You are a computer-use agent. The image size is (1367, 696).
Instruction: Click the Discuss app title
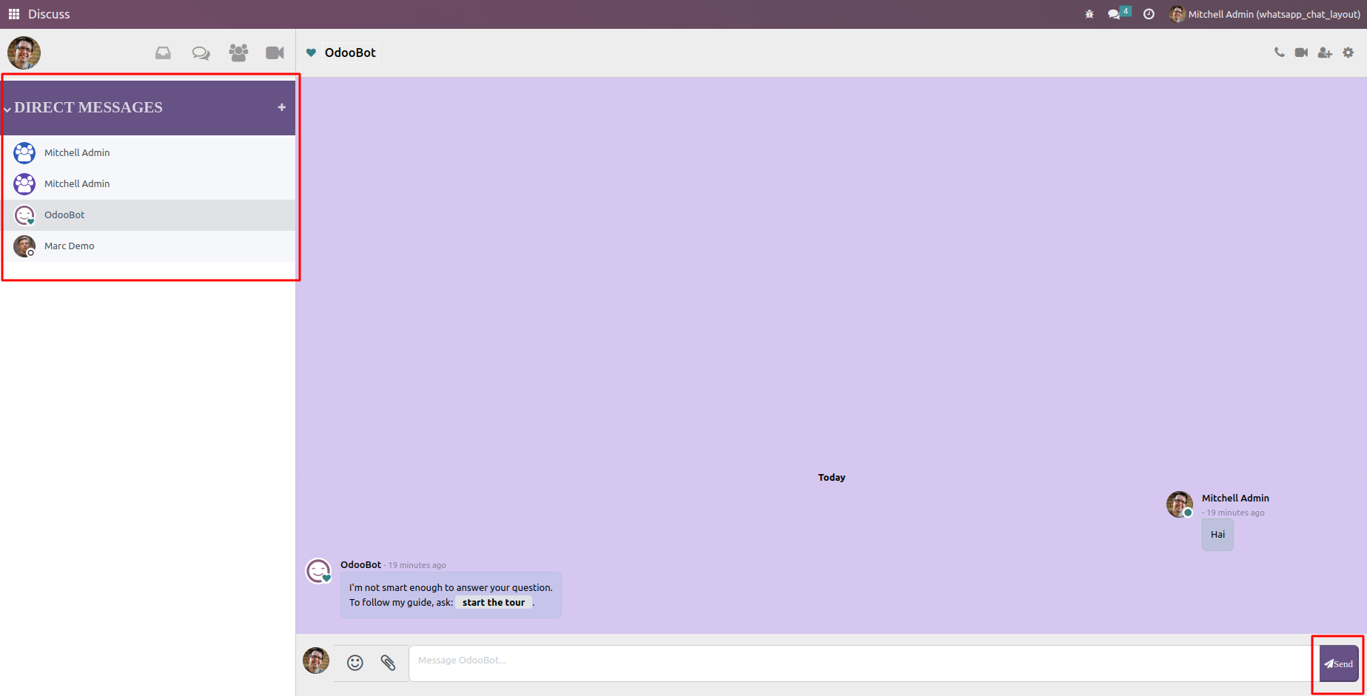pyautogui.click(x=49, y=14)
